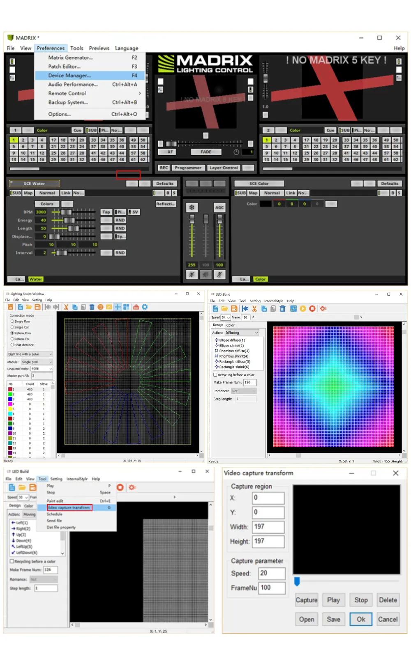The image size is (411, 671).
Task: Click the Video capture transform position slider
Action: click(x=297, y=581)
